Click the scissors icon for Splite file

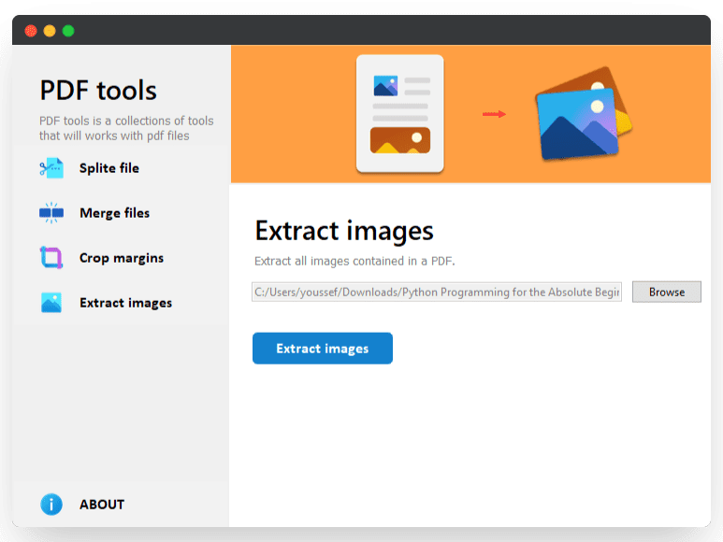click(51, 168)
